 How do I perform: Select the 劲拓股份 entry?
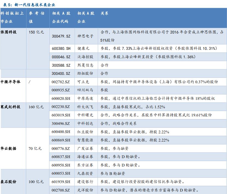[x=85, y=73]
